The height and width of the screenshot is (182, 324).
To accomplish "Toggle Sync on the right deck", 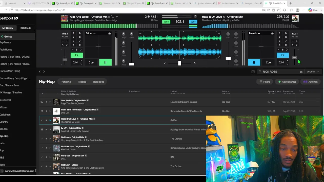I will point(193,22).
